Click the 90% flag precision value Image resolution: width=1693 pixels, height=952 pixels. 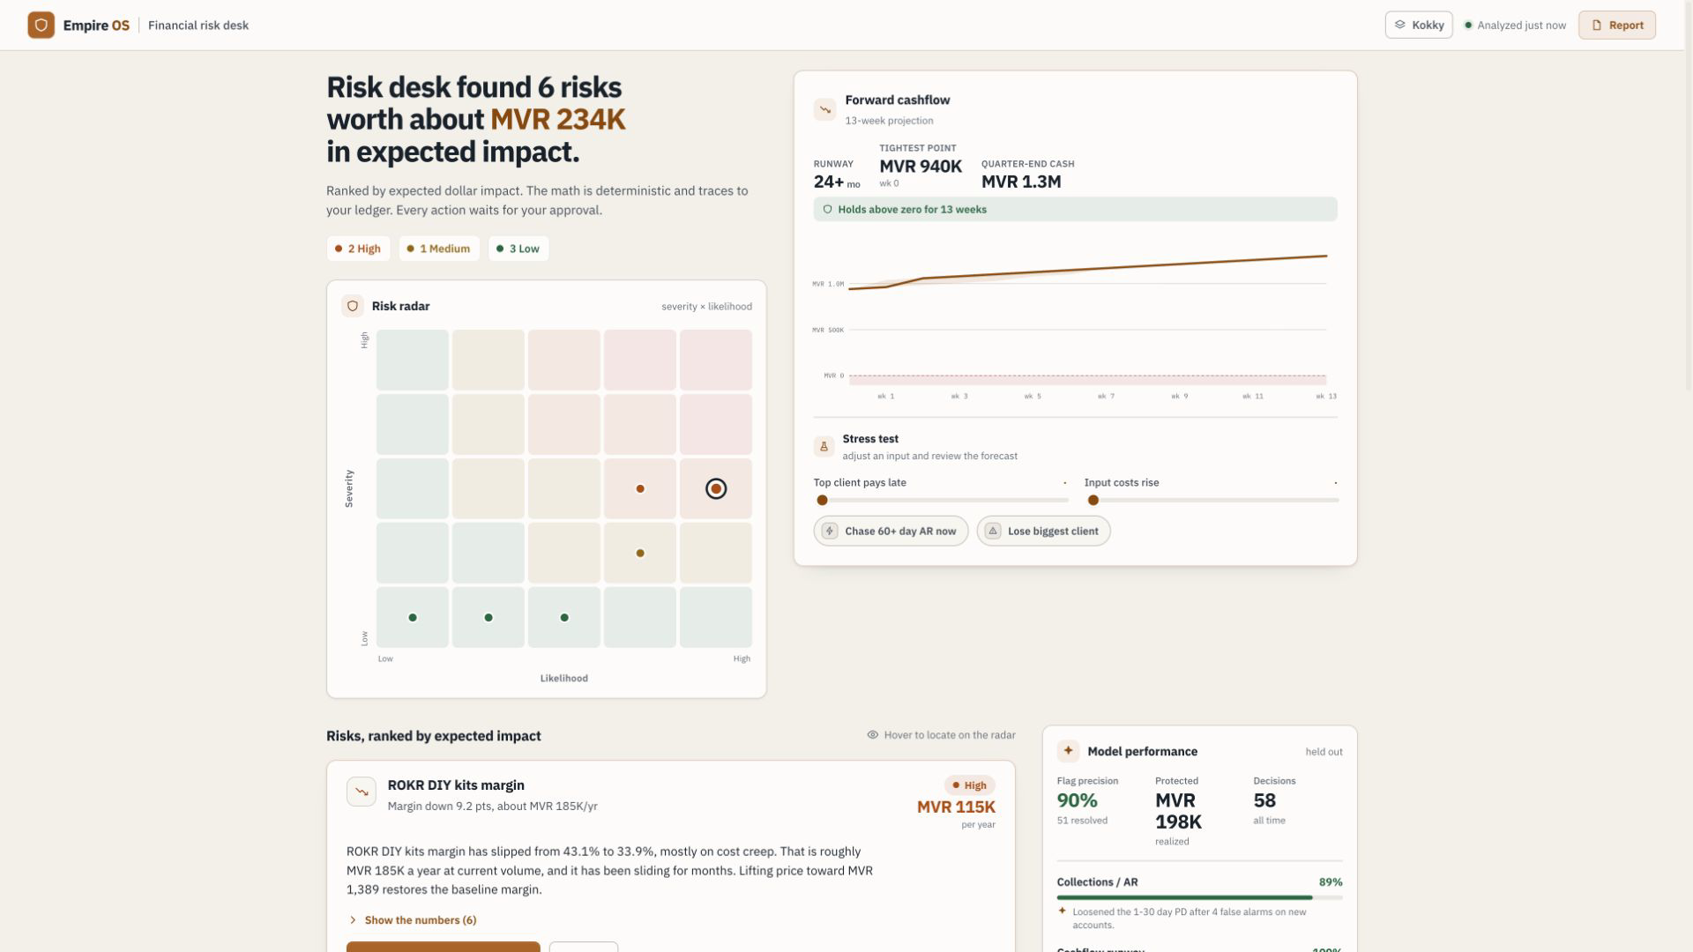point(1077,800)
